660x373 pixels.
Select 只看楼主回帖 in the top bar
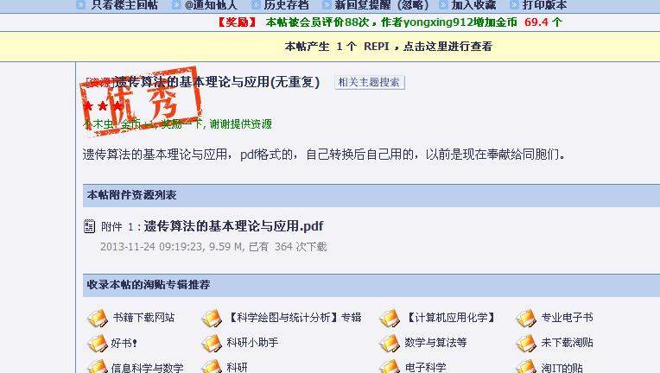124,5
